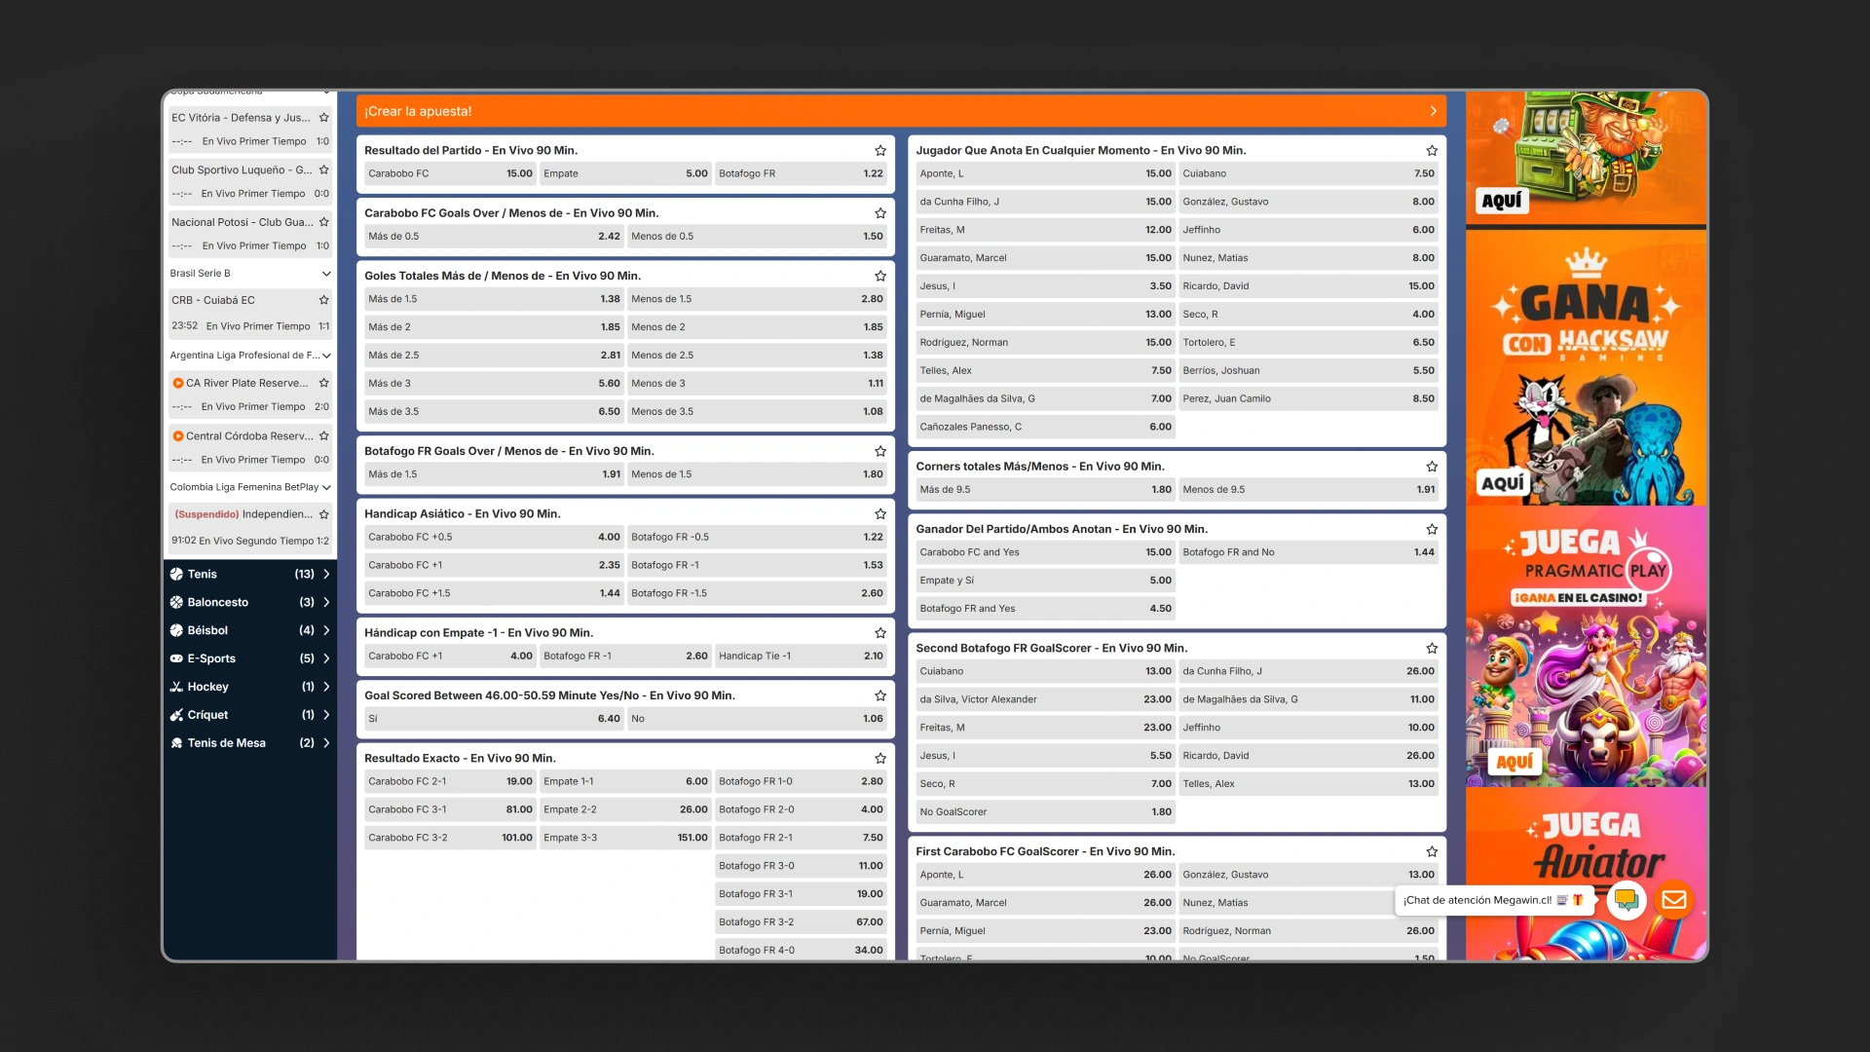Expand the Baloncesto category chevron
Viewport: 1870px width, 1052px height.
[326, 603]
